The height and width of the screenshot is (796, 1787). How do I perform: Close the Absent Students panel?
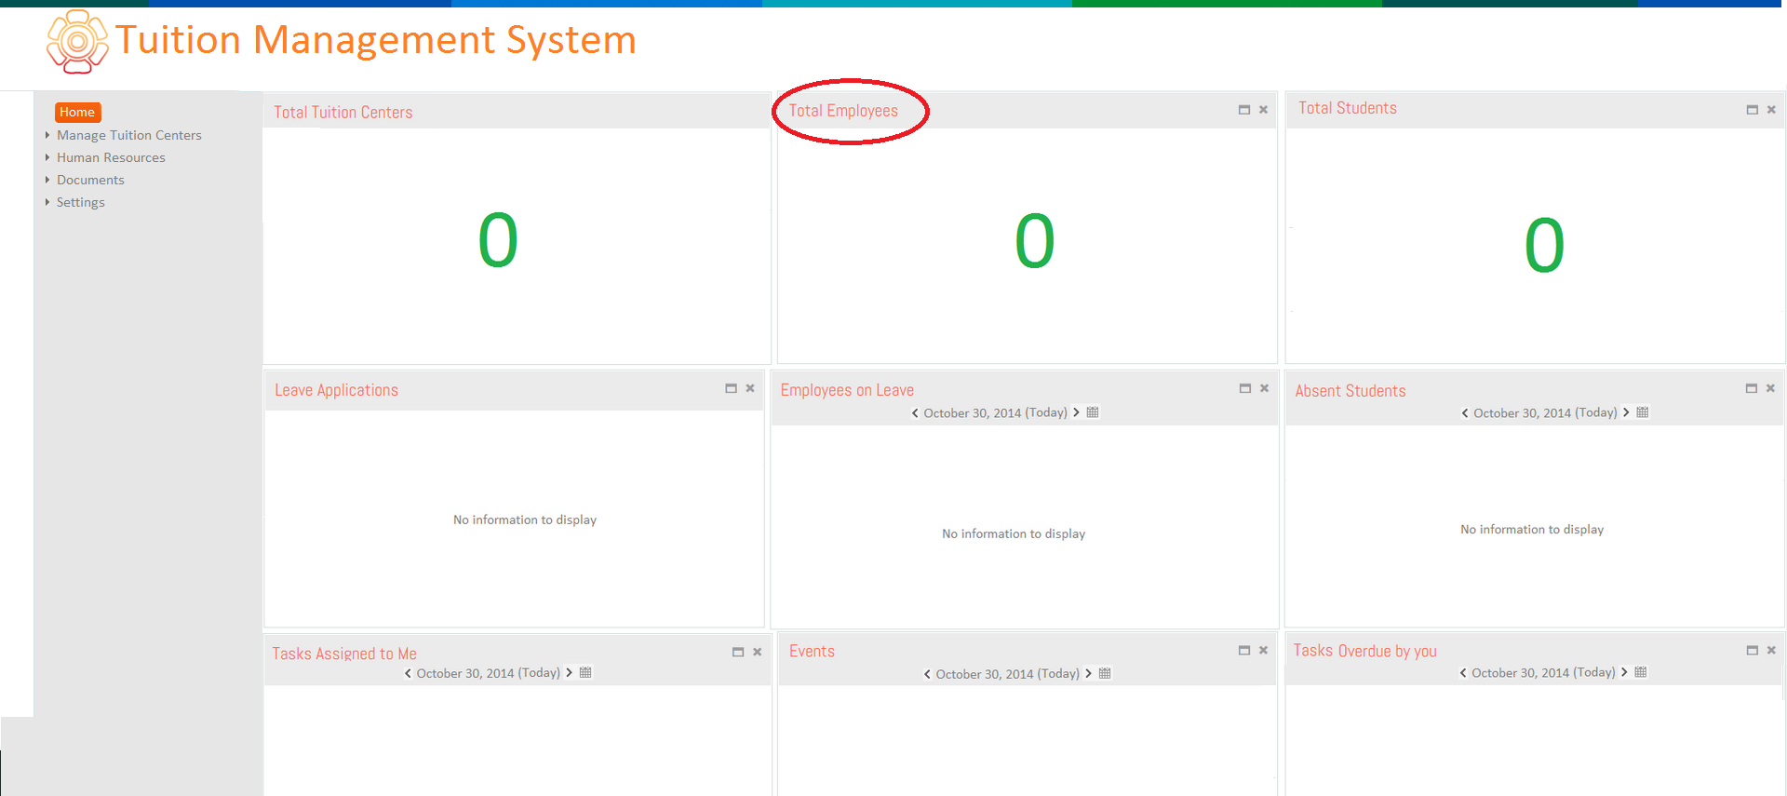(1770, 388)
